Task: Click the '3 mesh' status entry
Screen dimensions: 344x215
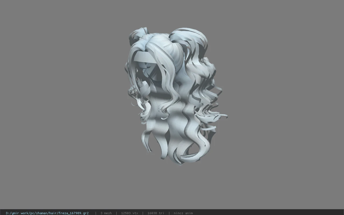Action: pyautogui.click(x=106, y=213)
